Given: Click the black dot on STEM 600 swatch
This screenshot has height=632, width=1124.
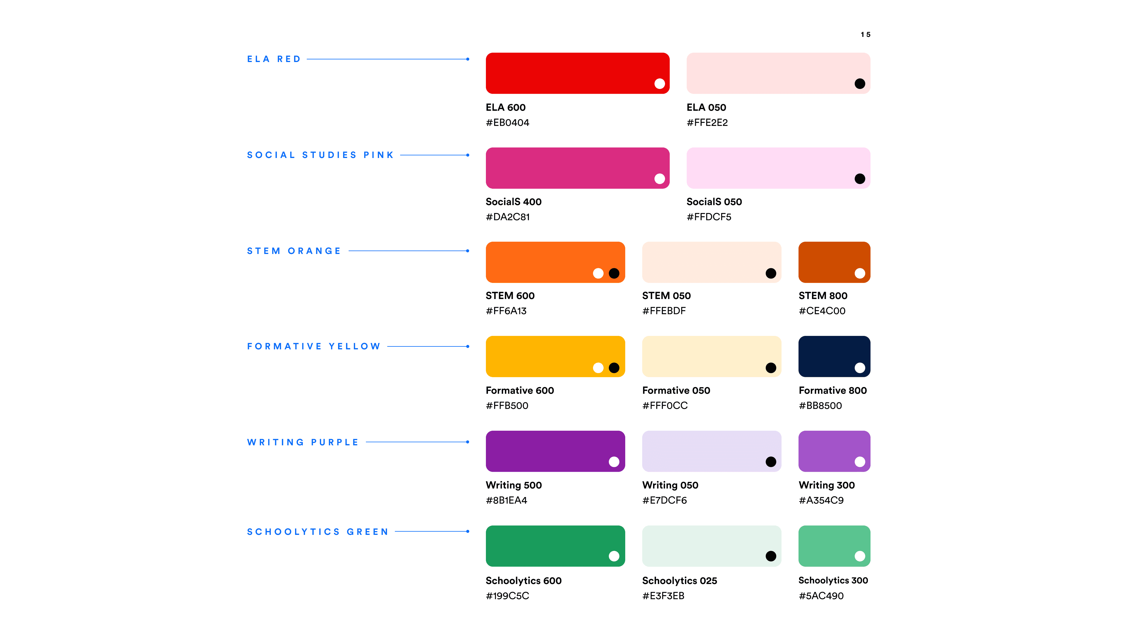Looking at the screenshot, I should pyautogui.click(x=614, y=273).
